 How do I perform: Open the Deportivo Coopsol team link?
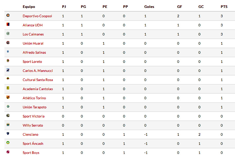(37, 16)
